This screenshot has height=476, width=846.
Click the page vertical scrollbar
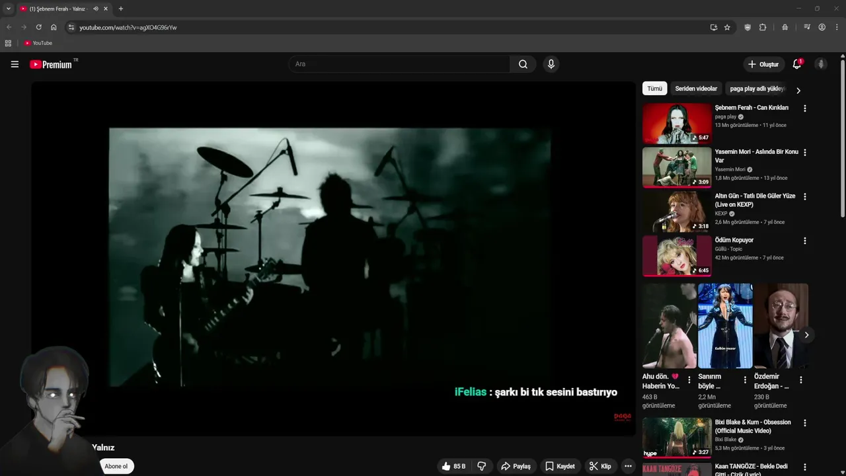click(843, 139)
